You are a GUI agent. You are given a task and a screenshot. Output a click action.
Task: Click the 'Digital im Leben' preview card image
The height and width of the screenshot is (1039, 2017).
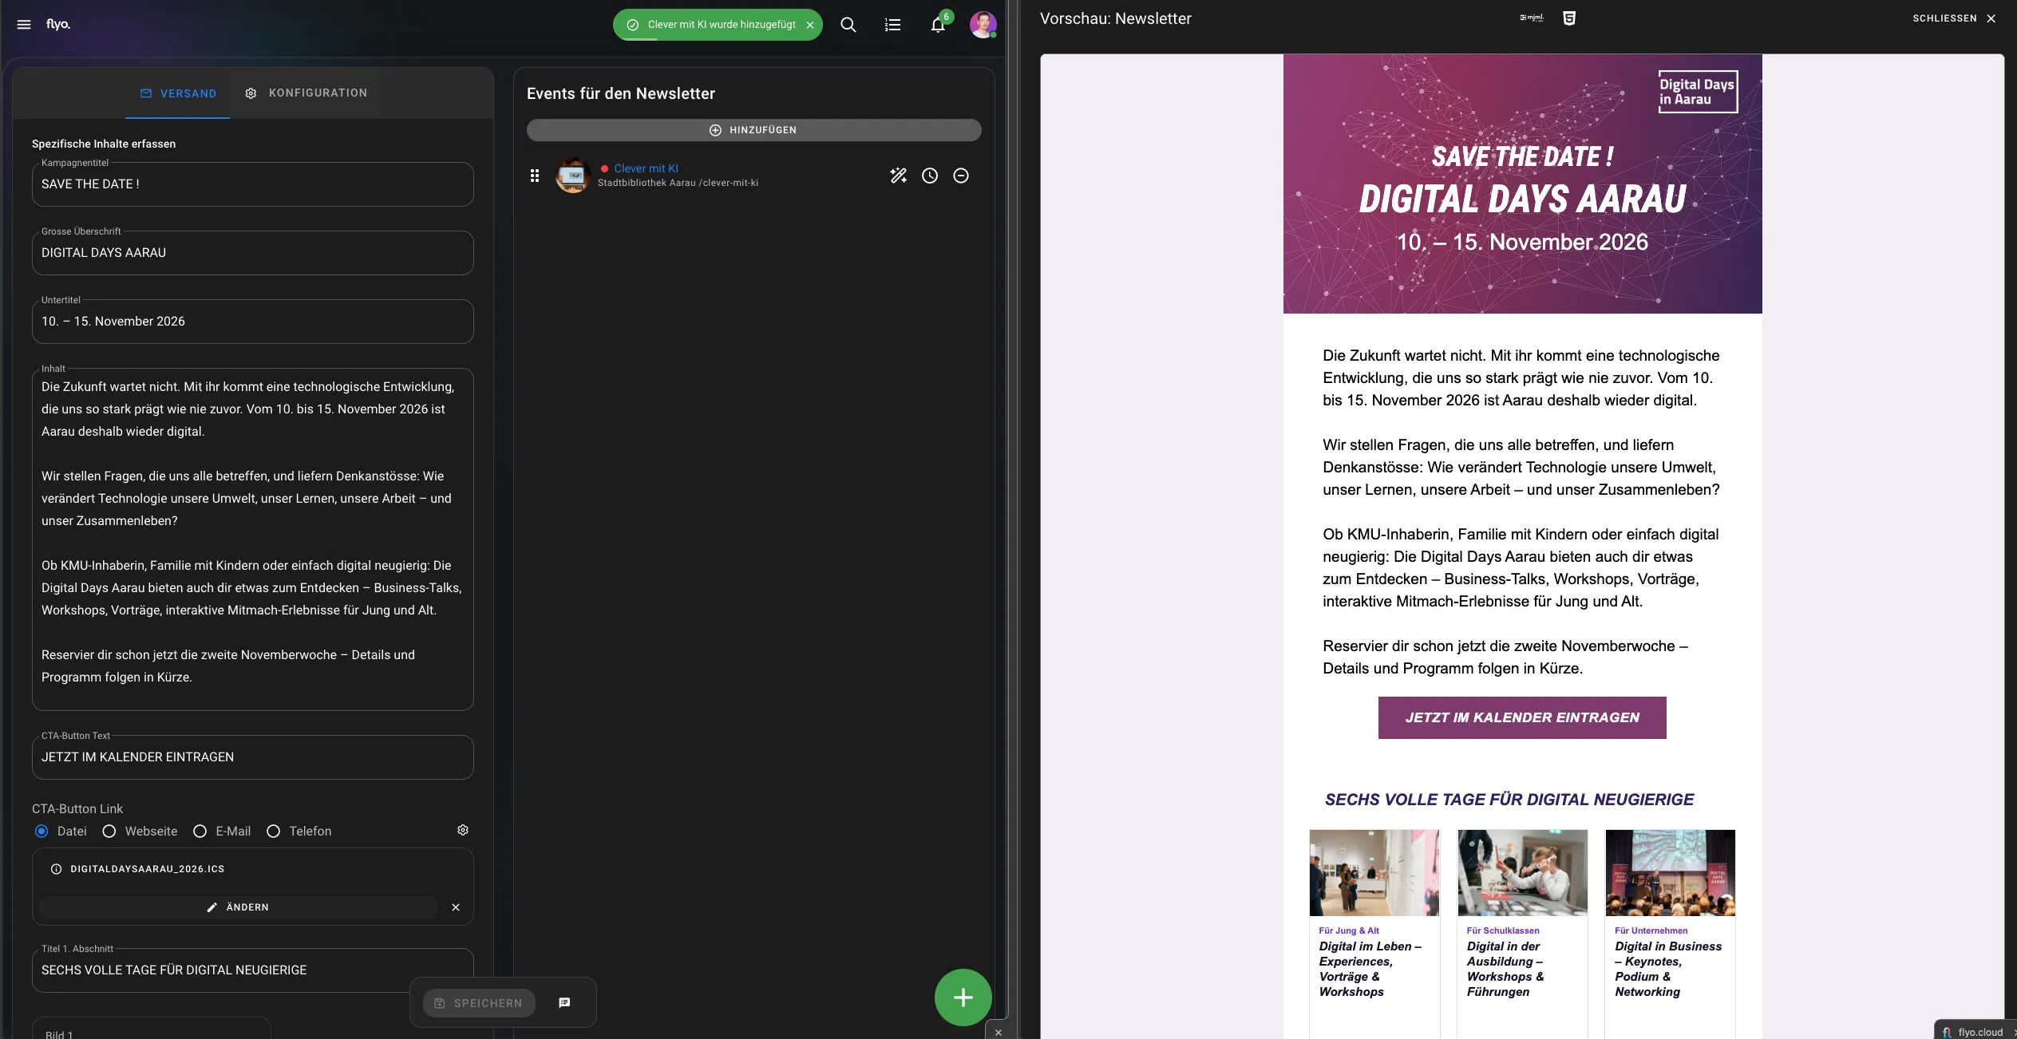click(x=1374, y=873)
